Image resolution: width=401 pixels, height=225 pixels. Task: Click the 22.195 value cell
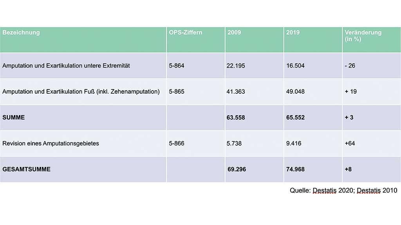236,66
